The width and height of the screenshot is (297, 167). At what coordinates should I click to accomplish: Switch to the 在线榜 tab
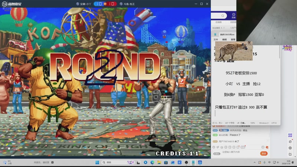218,22
